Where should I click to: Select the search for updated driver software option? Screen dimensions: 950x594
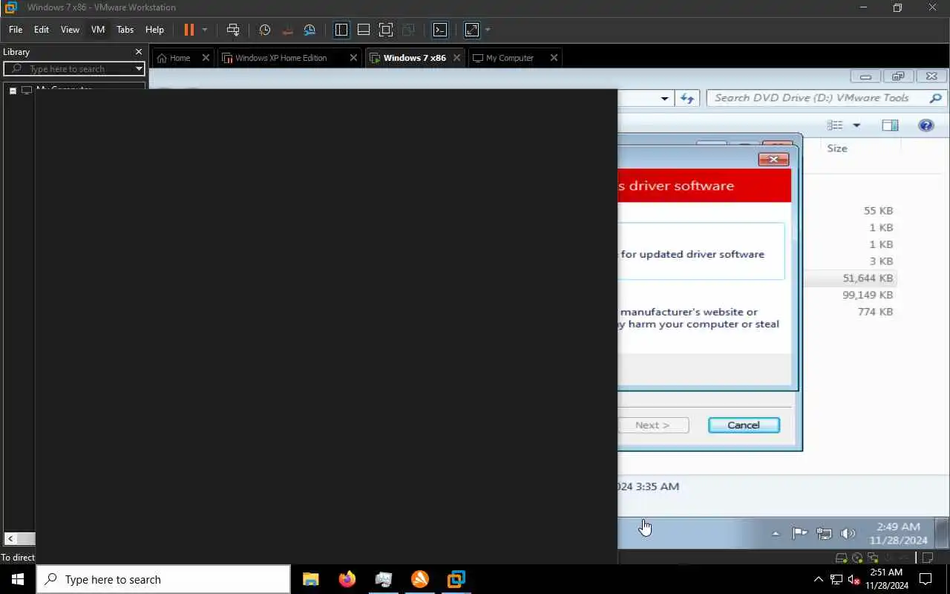701,251
